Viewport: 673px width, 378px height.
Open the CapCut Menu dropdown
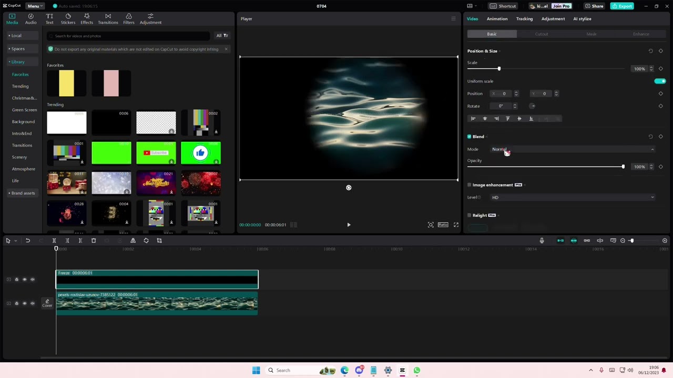coord(35,6)
